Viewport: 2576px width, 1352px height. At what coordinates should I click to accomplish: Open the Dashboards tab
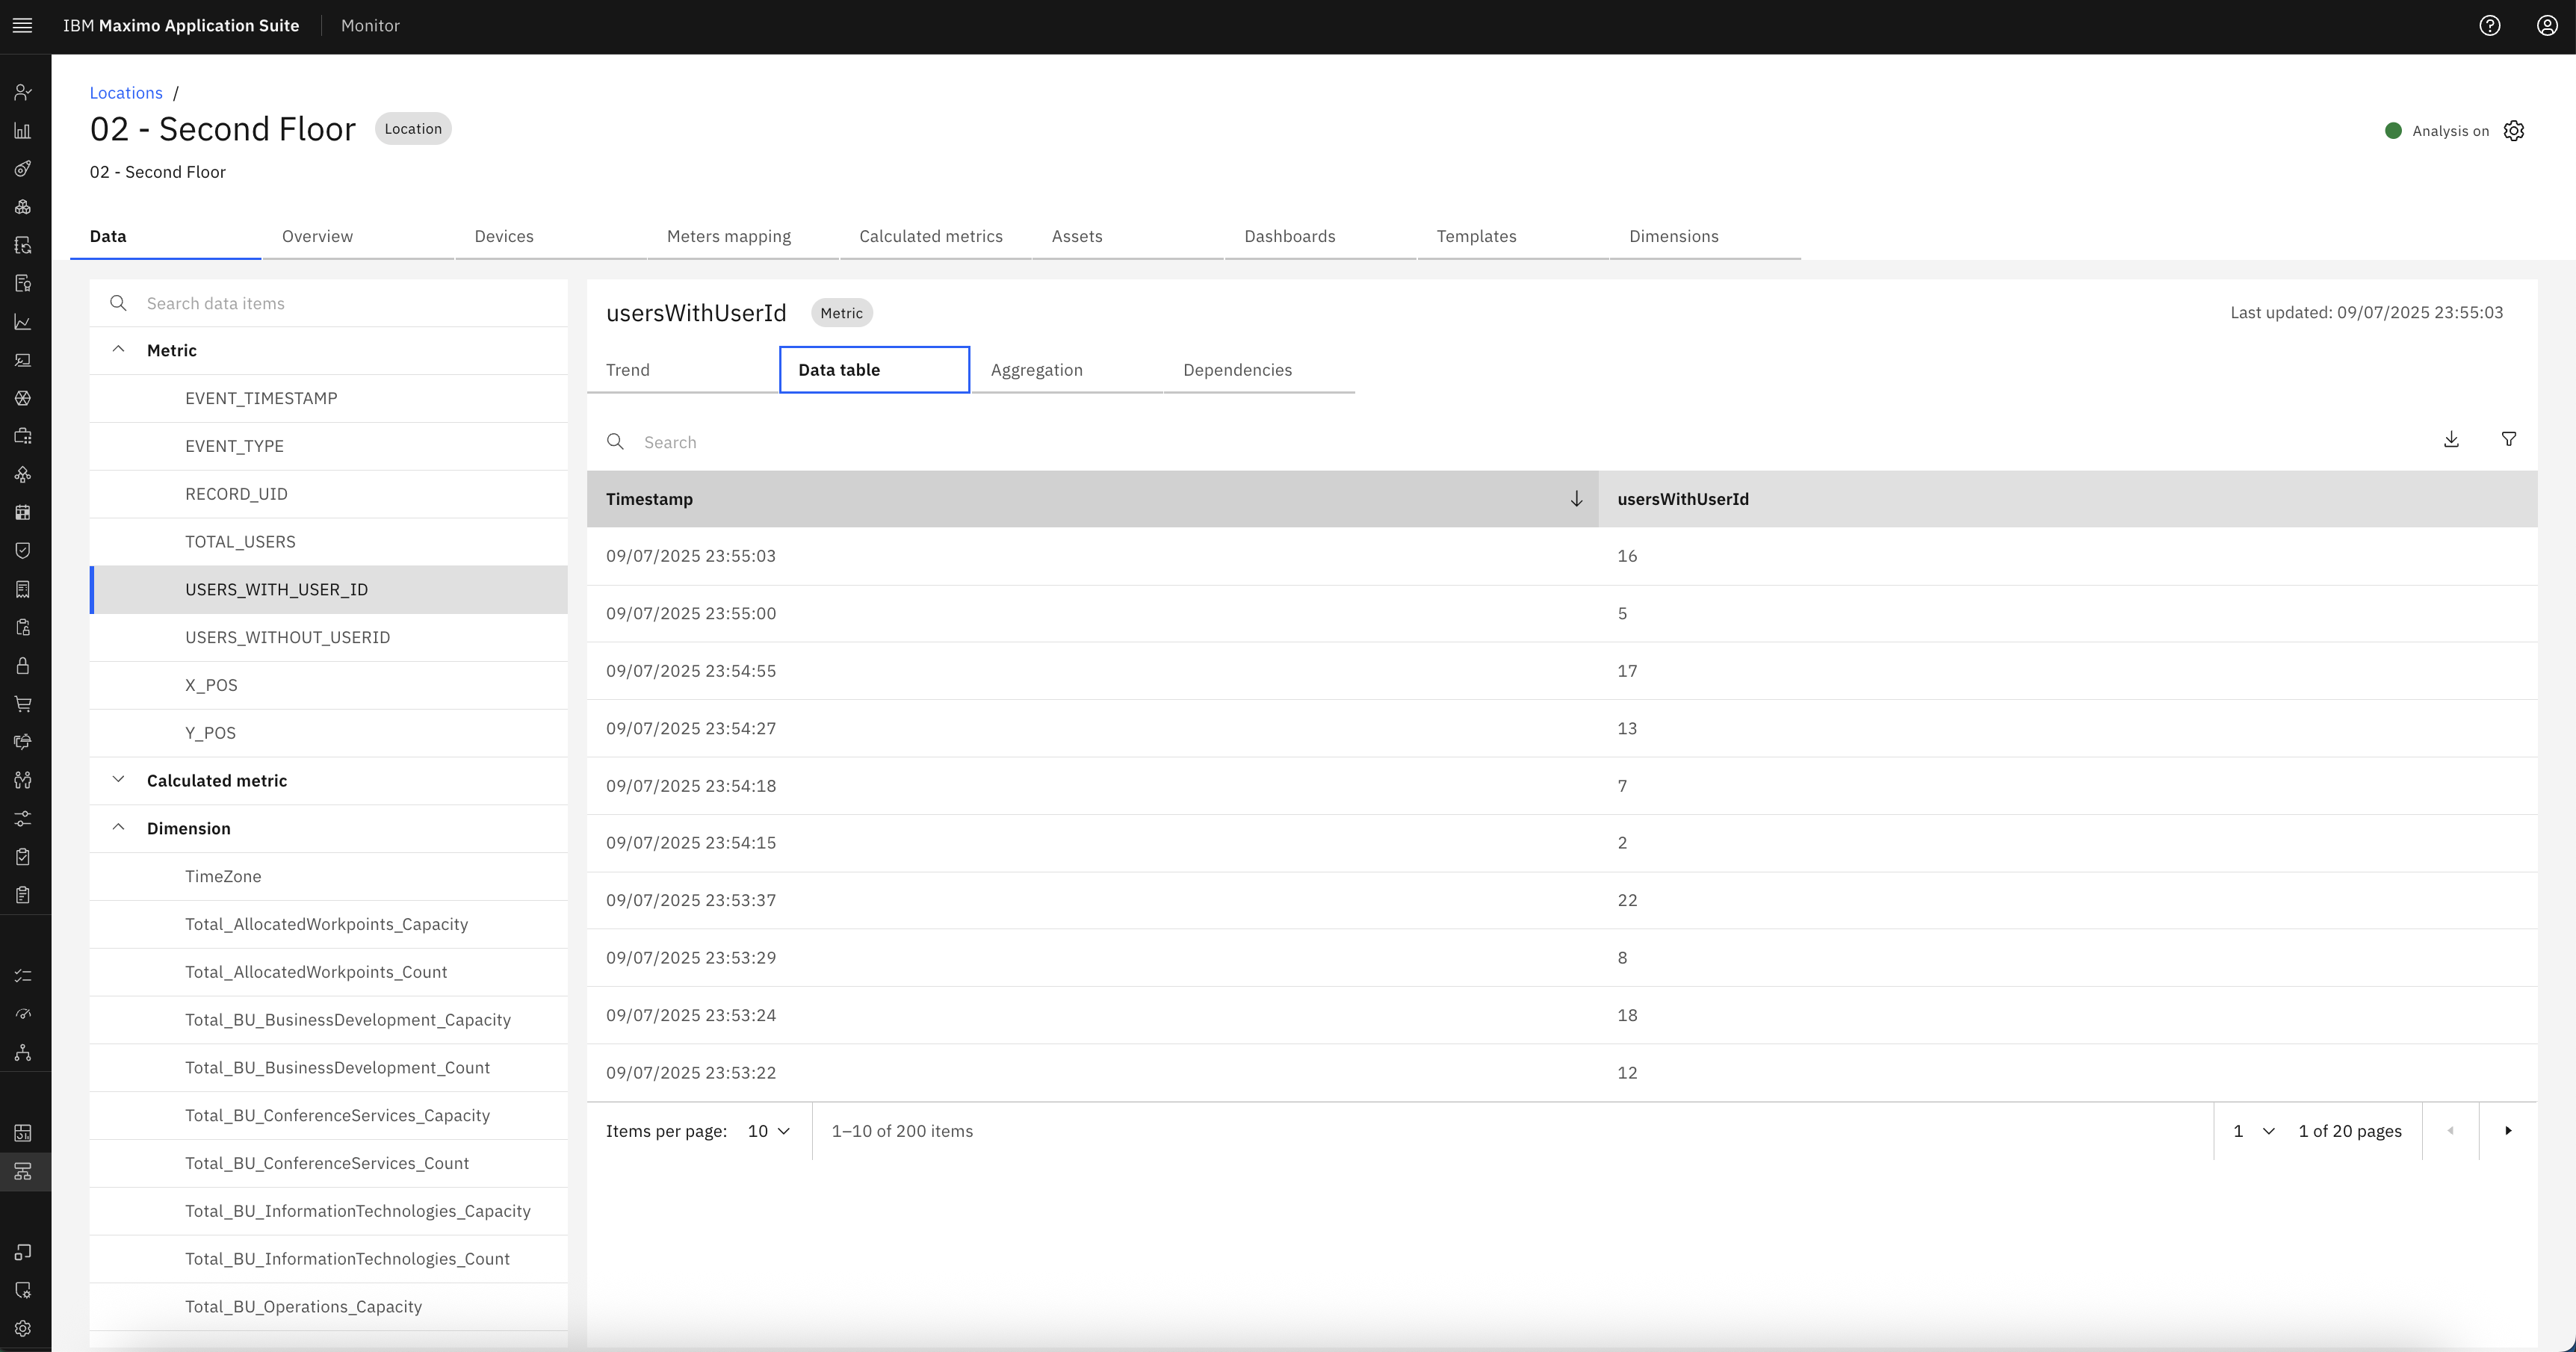(x=1321, y=237)
